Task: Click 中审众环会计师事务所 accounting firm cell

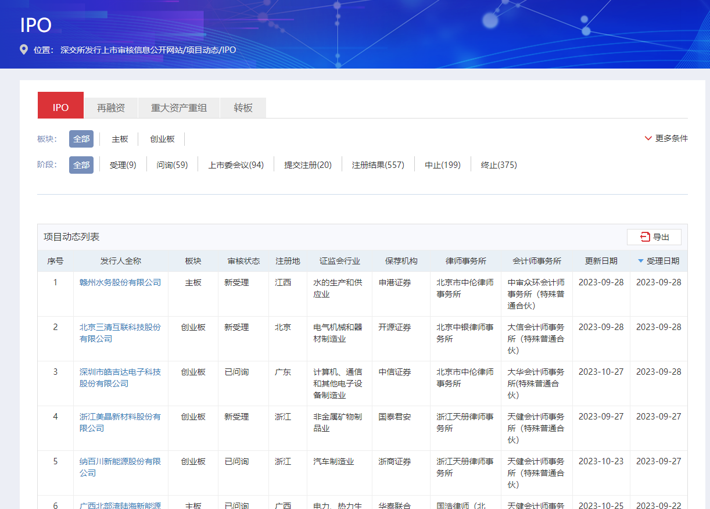Action: (536, 294)
